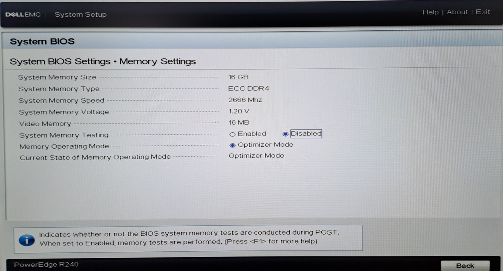The image size is (503, 271).
Task: Click the System Memory Voltage label
Action: point(64,112)
